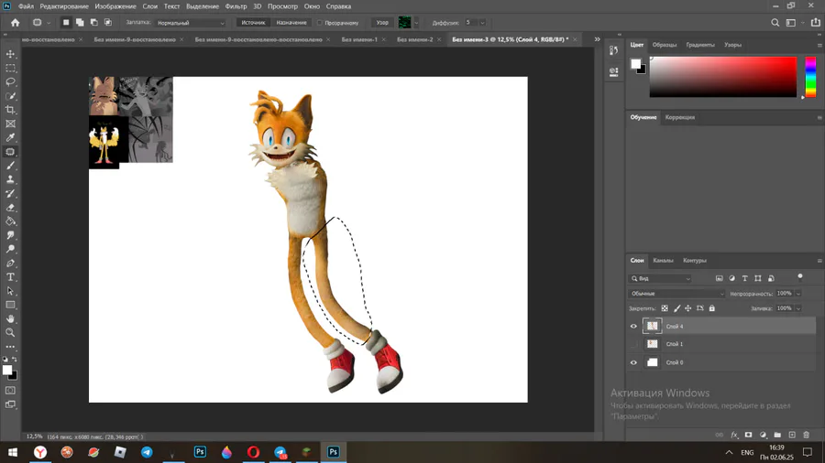Switch to the Каналы tab

(663, 261)
